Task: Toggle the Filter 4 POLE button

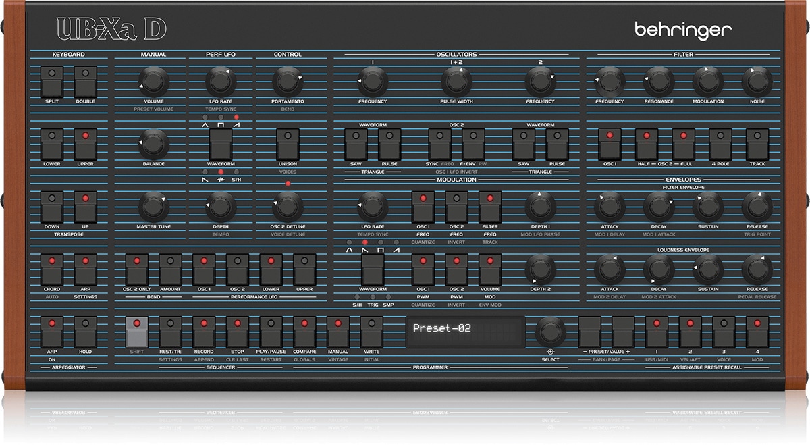Action: pos(720,144)
